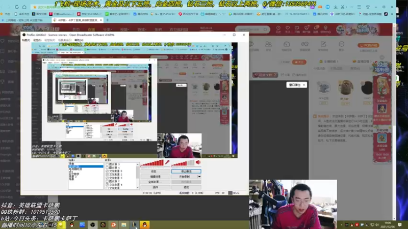Click the 插件 button in OBS
This screenshot has width=408, height=229.
tap(156, 187)
